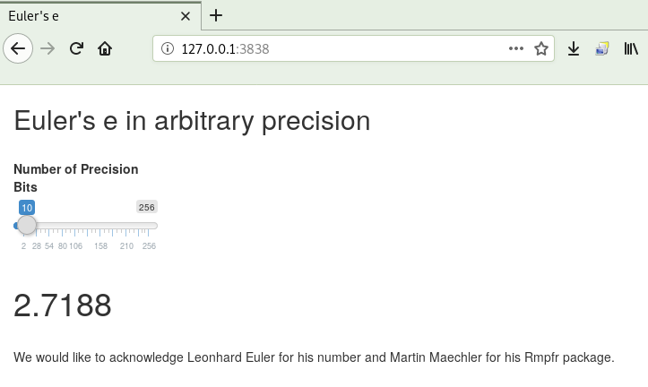Open the library bookshelf icon

click(631, 48)
